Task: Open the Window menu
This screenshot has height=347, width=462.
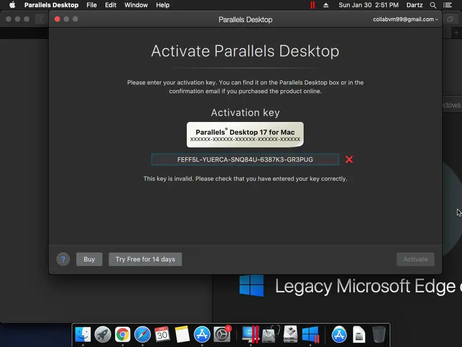Action: pyautogui.click(x=136, y=5)
